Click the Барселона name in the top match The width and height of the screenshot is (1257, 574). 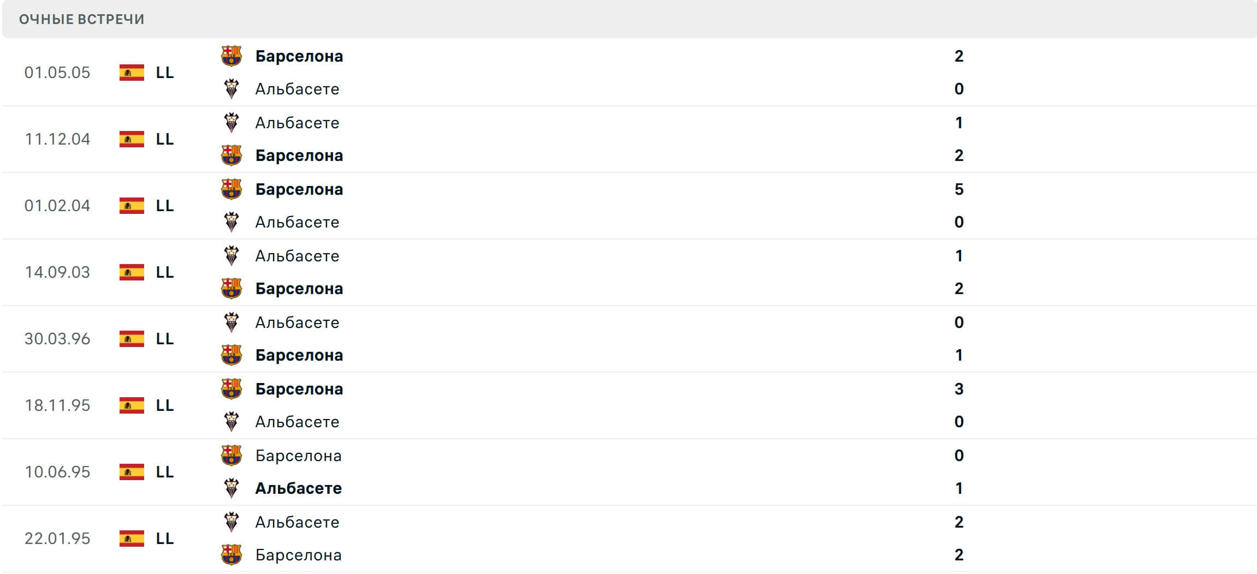coord(299,55)
